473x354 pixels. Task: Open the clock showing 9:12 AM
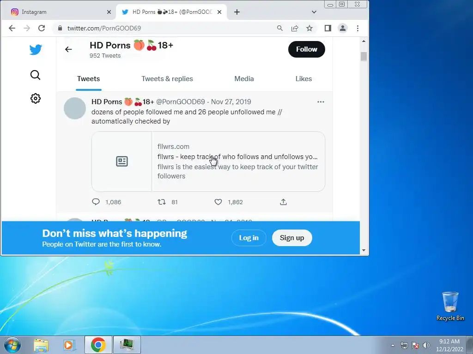pyautogui.click(x=449, y=345)
